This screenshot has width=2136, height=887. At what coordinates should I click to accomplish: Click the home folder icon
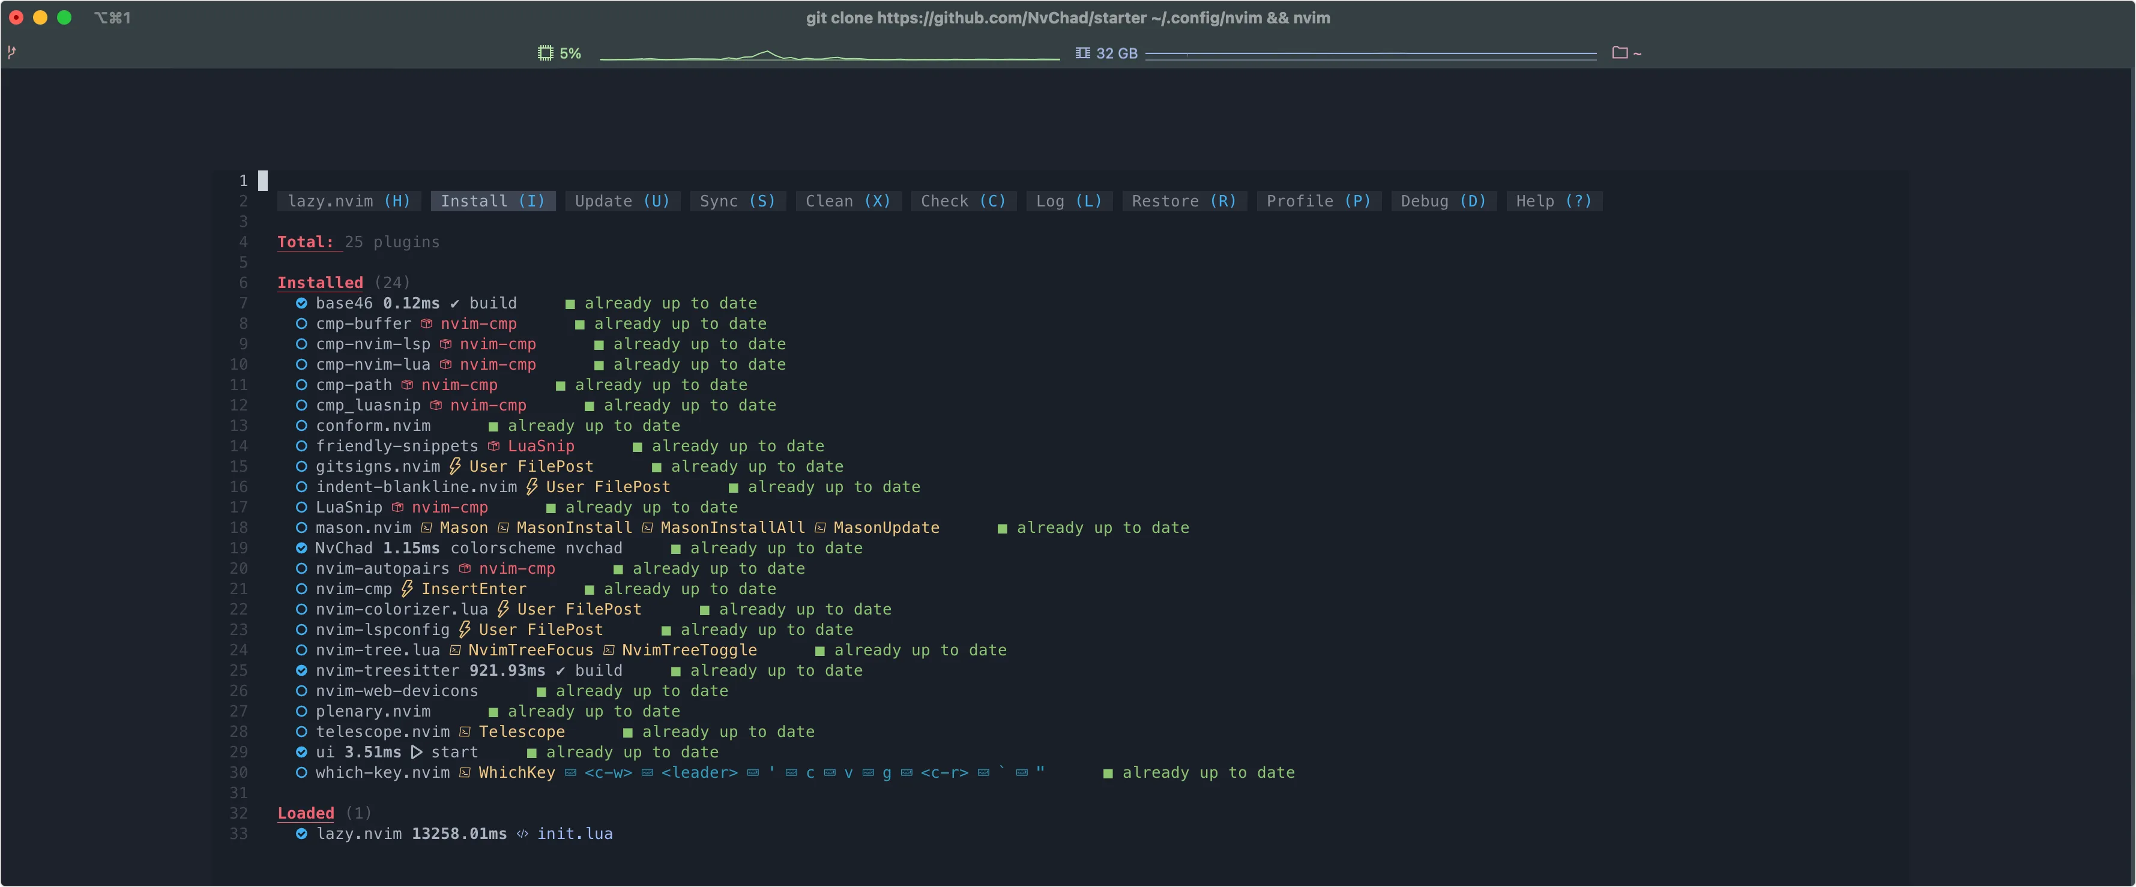point(1619,53)
